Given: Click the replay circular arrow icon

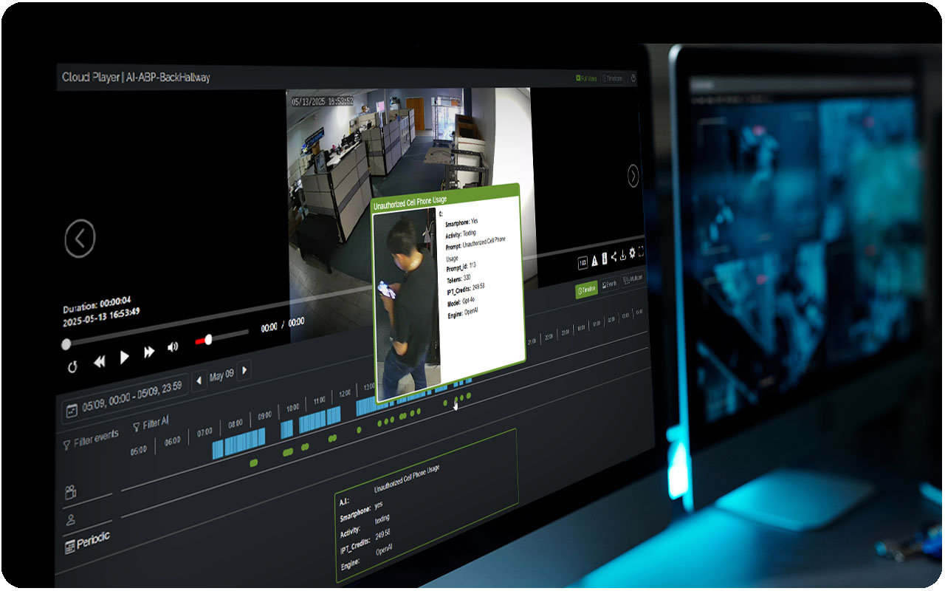Looking at the screenshot, I should [x=72, y=367].
